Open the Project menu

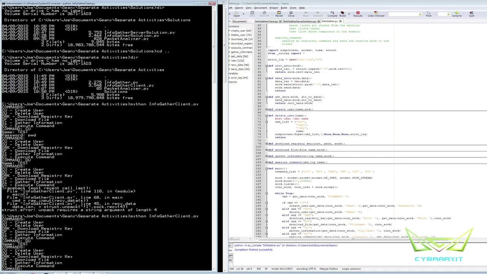click(x=274, y=8)
